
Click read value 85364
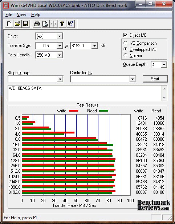pyautogui.click(x=159, y=161)
